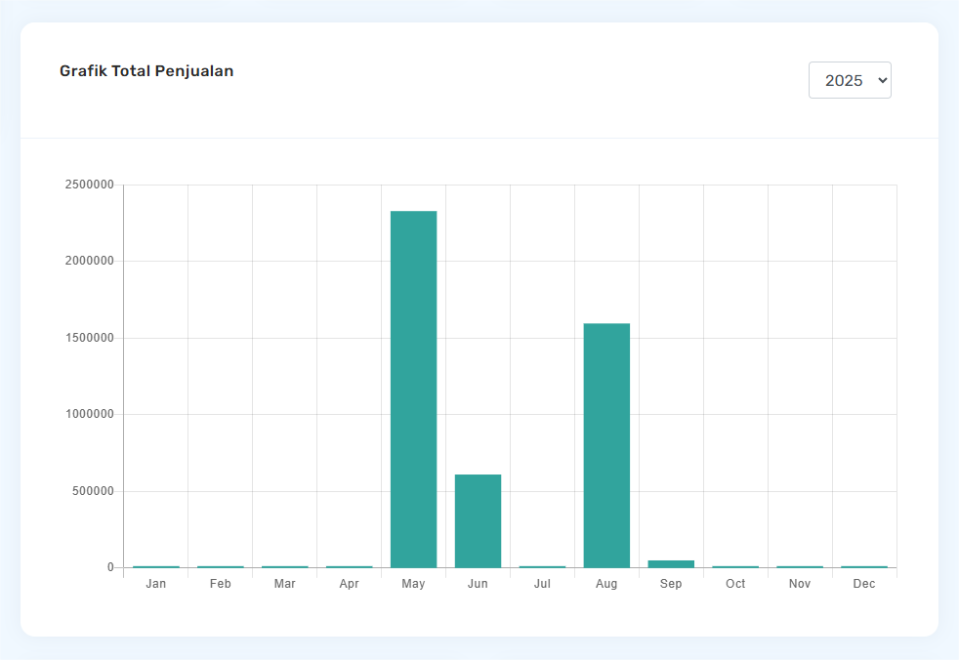Click the 500000 y-axis label
Viewport: 959px width, 660px height.
click(93, 491)
